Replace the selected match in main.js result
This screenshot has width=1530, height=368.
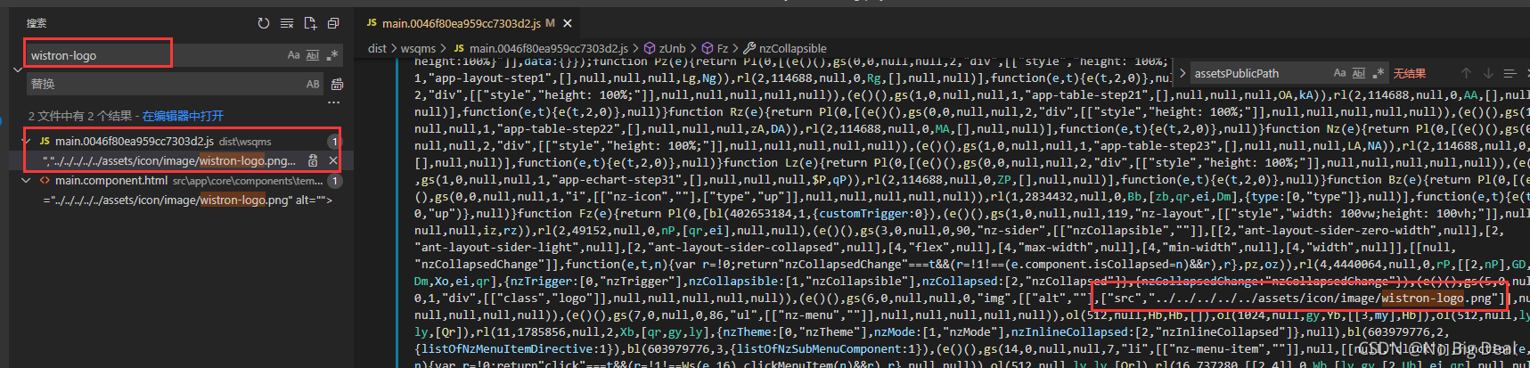click(x=313, y=160)
